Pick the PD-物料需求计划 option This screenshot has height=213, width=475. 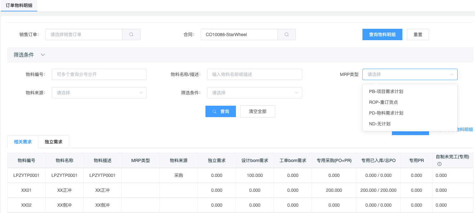[386, 113]
